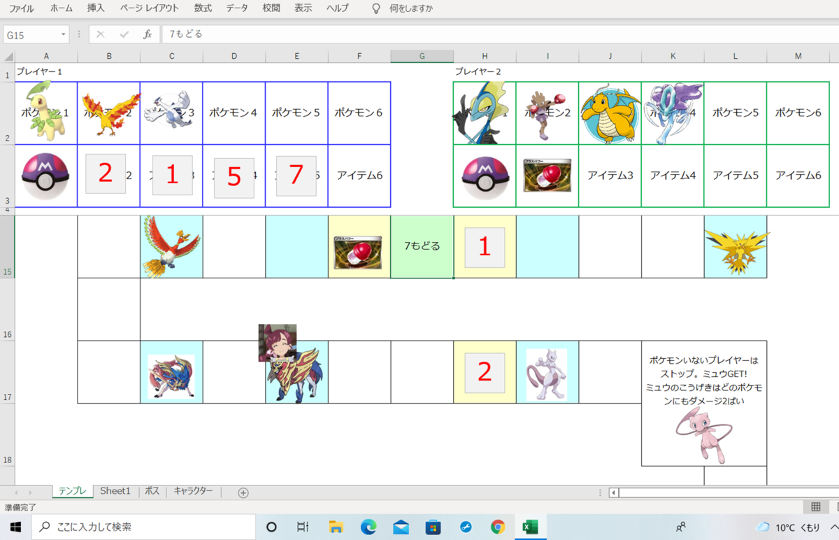Open the insert function fx button

[147, 34]
